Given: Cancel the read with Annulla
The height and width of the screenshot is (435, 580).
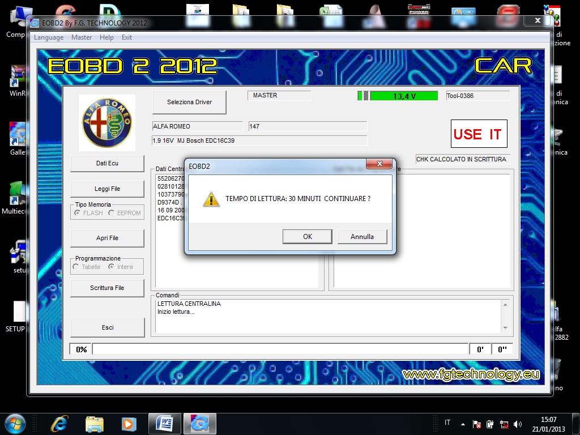Looking at the screenshot, I should tap(362, 236).
